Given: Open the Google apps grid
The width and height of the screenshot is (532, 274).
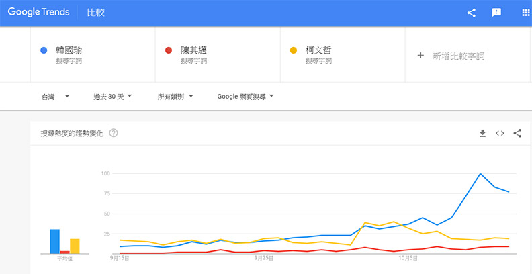Looking at the screenshot, I should (525, 13).
